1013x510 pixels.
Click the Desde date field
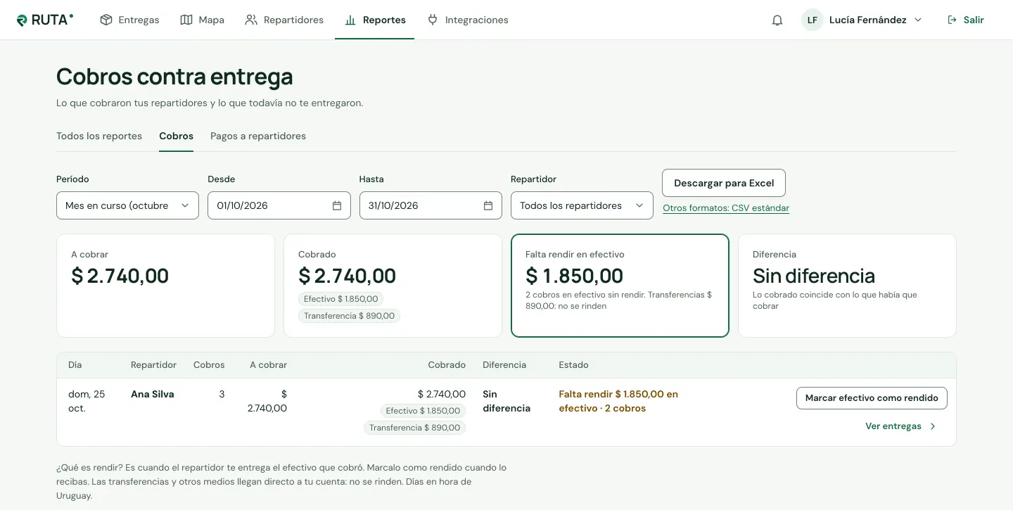[x=279, y=205]
